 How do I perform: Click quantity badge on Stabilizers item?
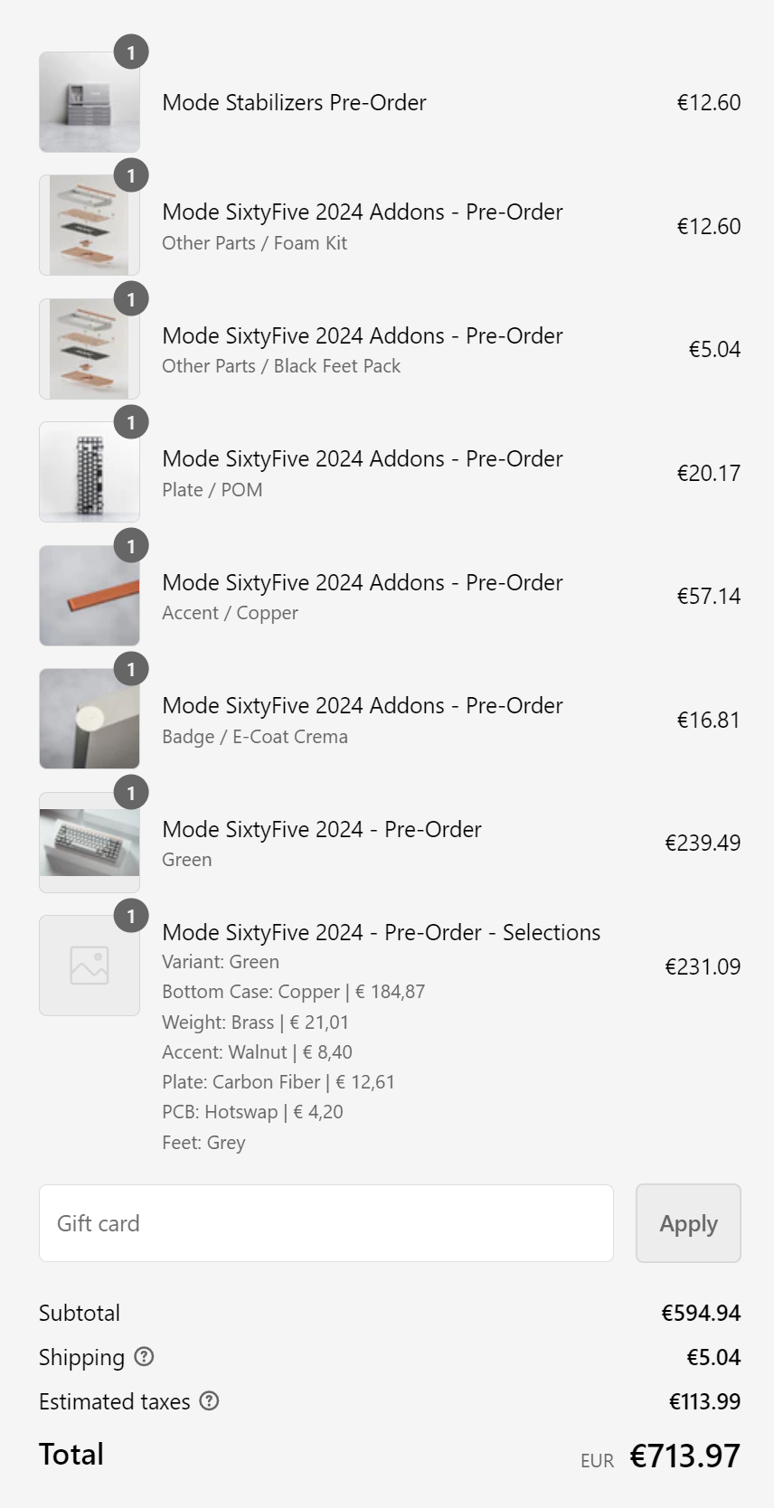click(131, 52)
